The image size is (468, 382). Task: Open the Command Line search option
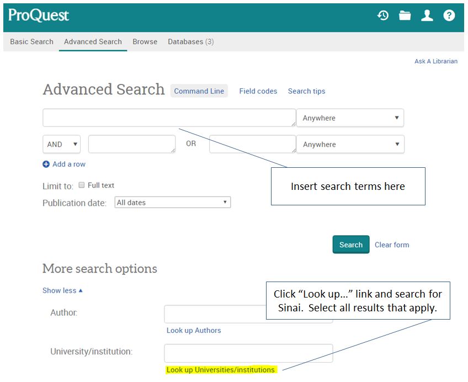(199, 91)
